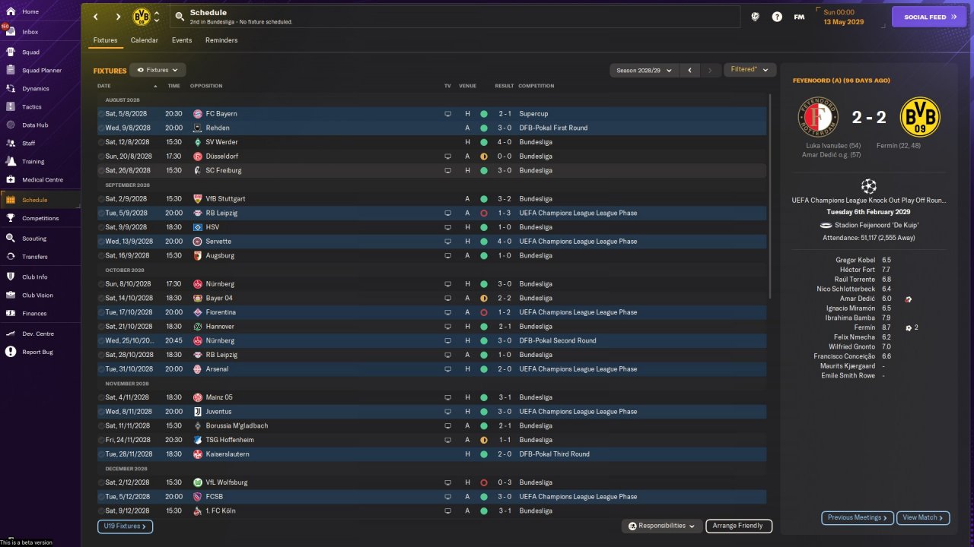Select the Fiorentina fixture row

point(431,312)
